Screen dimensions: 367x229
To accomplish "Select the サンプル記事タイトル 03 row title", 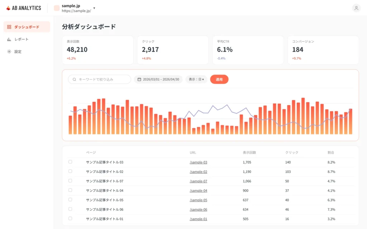I will [x=105, y=162].
